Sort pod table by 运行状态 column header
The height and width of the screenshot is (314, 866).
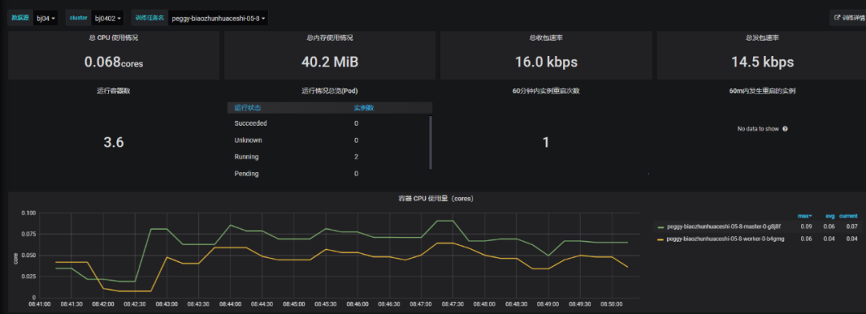coord(247,107)
